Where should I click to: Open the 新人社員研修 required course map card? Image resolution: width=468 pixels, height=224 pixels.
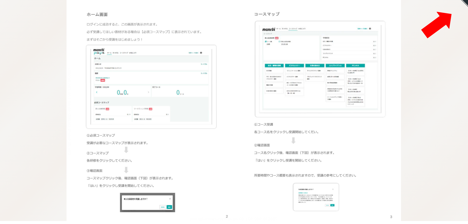point(113,114)
